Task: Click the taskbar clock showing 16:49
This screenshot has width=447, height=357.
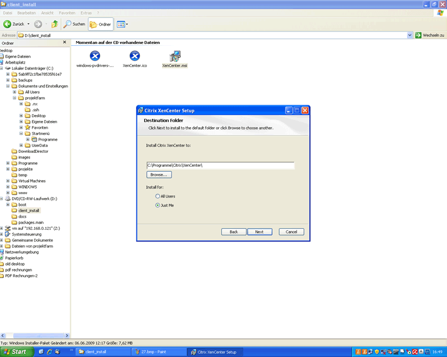Action: (438, 352)
